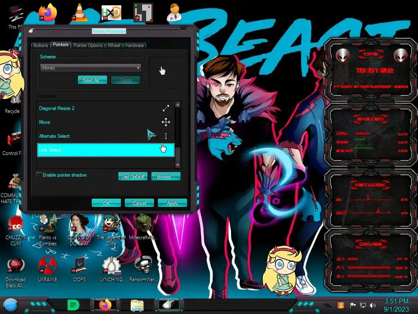Open the This PC desktop icon
This screenshot has width=418, height=314.
(16, 16)
